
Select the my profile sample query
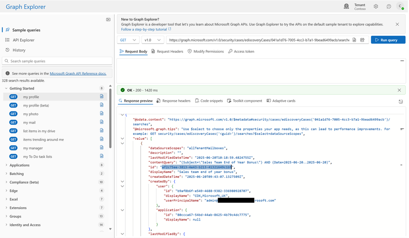(55, 97)
